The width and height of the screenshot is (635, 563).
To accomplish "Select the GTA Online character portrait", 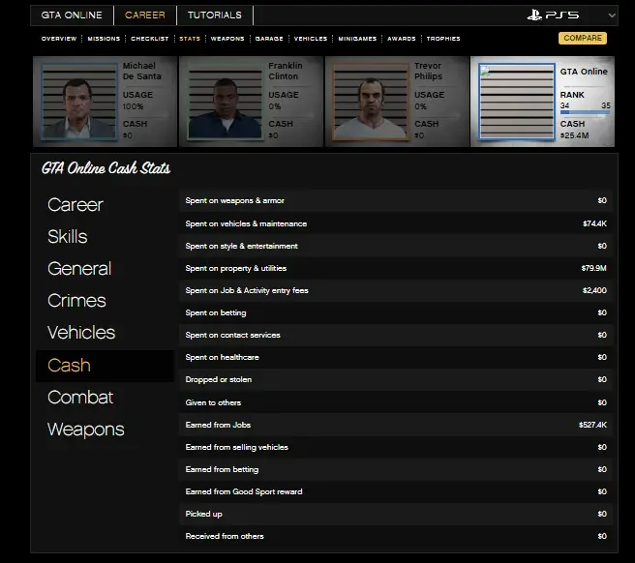I will click(x=516, y=102).
